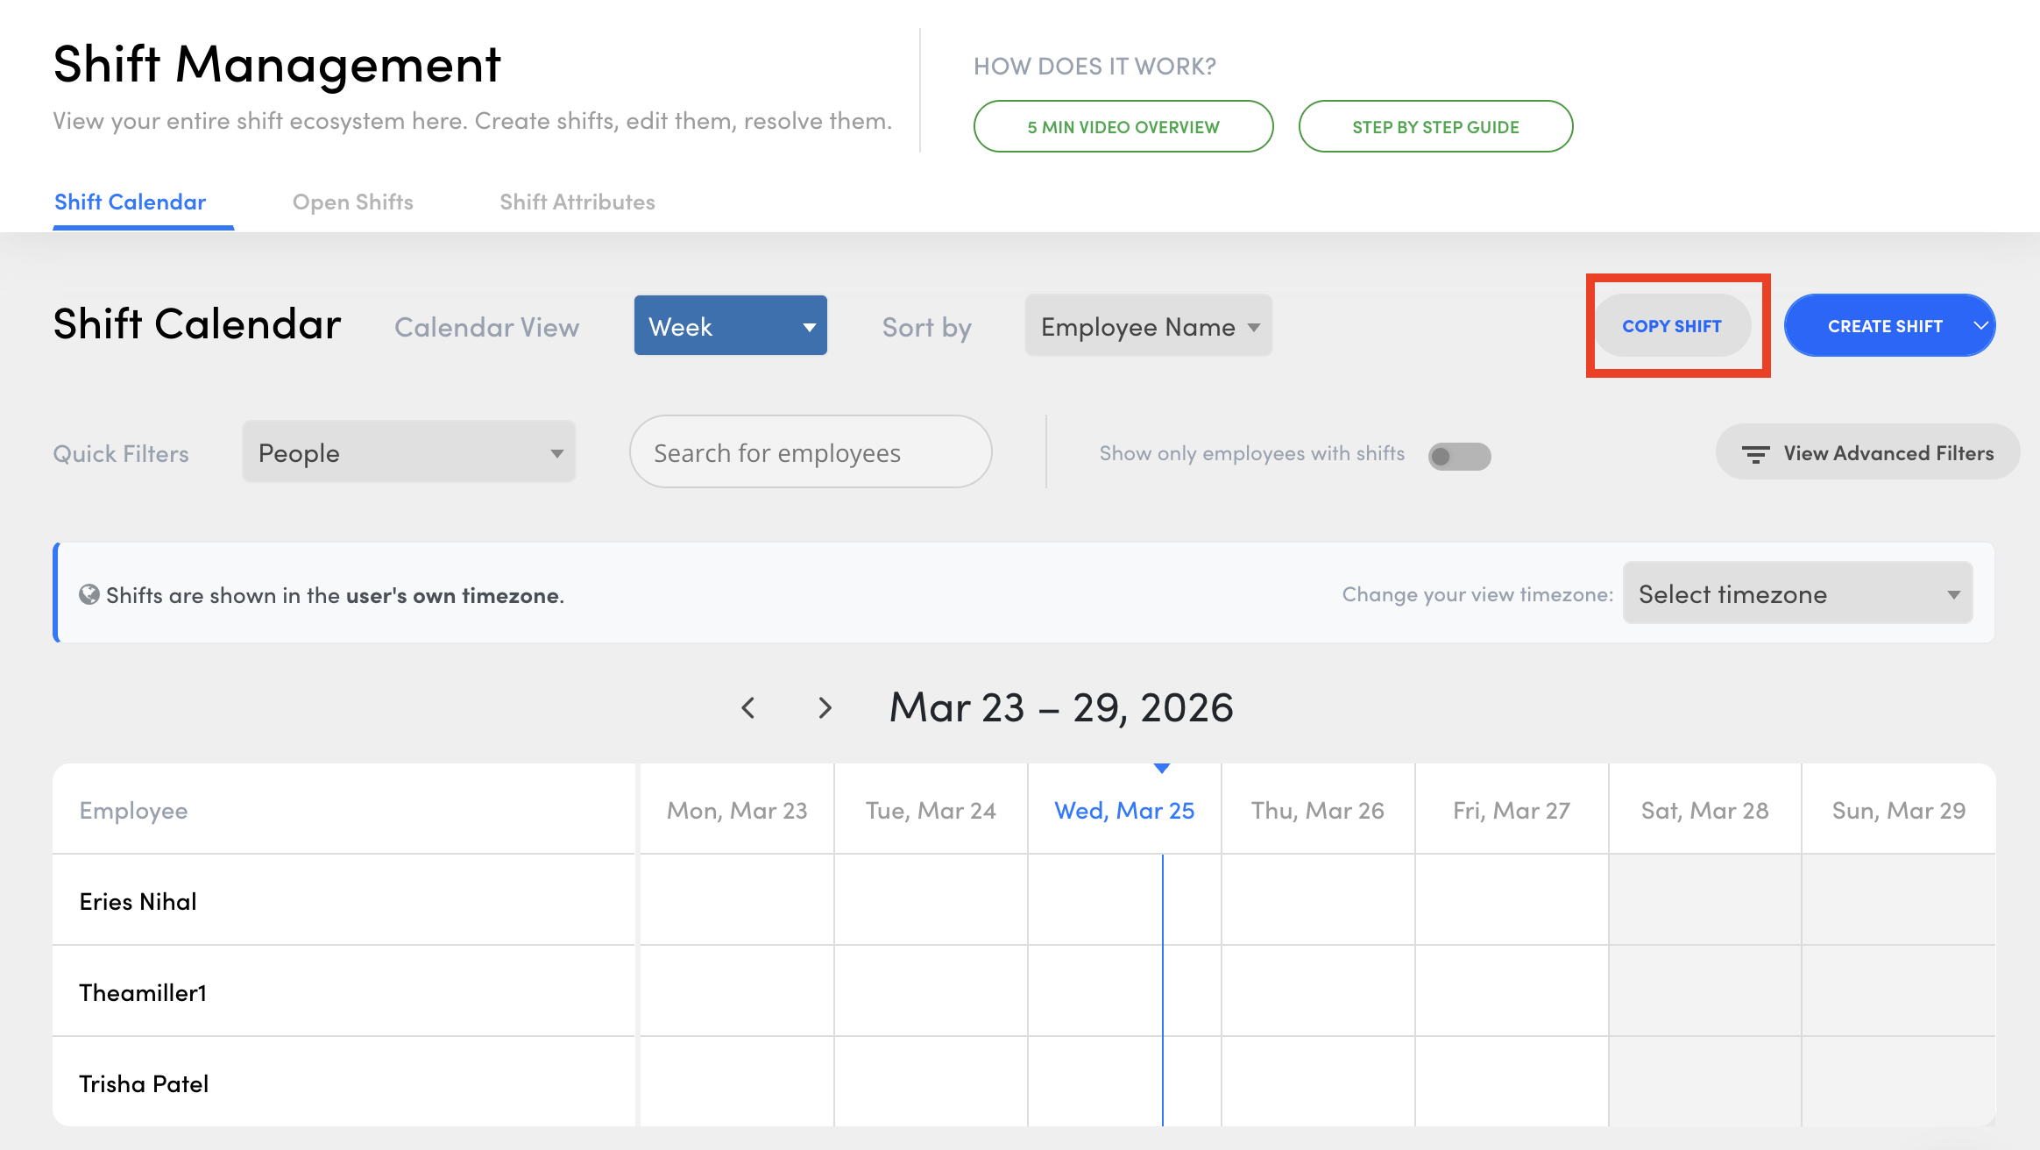Image resolution: width=2040 pixels, height=1150 pixels.
Task: Select the Shift Calendar tab
Action: pos(130,202)
